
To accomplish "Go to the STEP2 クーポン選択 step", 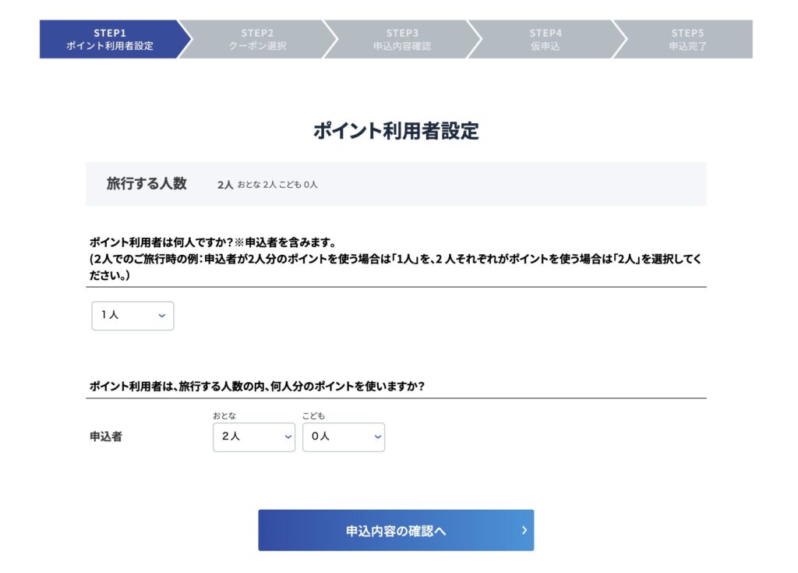I will (x=257, y=39).
